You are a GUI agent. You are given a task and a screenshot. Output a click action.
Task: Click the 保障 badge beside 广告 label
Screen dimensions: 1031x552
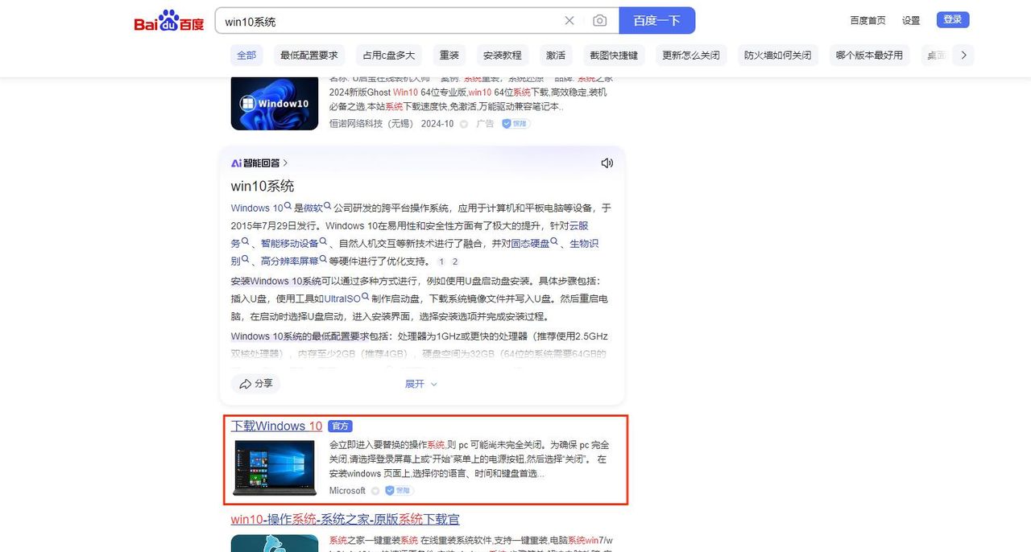tap(515, 124)
